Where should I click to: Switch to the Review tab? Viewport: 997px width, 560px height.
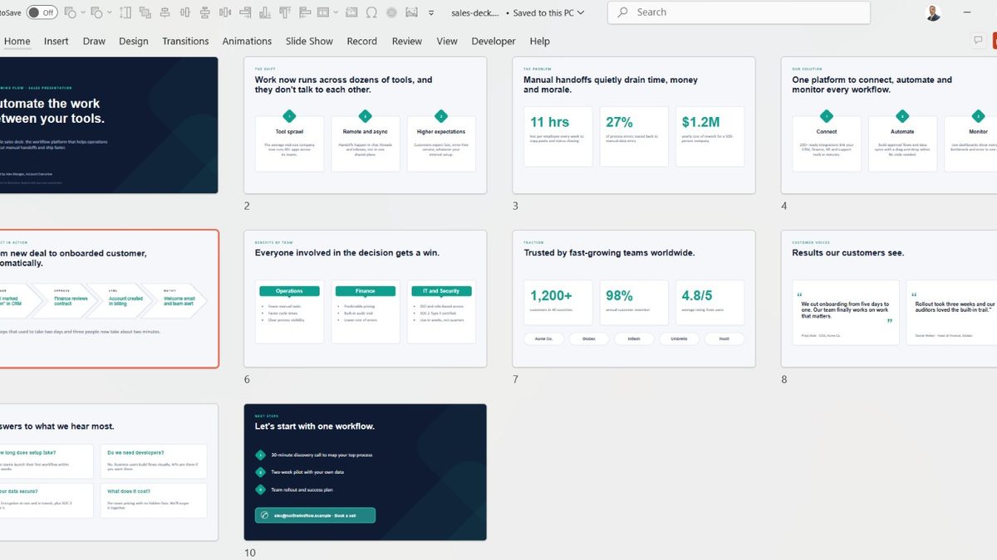(407, 41)
